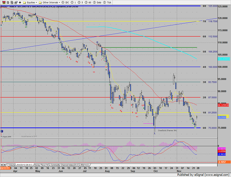
Task: Switch to the Daily interval
Action: [97, 2]
